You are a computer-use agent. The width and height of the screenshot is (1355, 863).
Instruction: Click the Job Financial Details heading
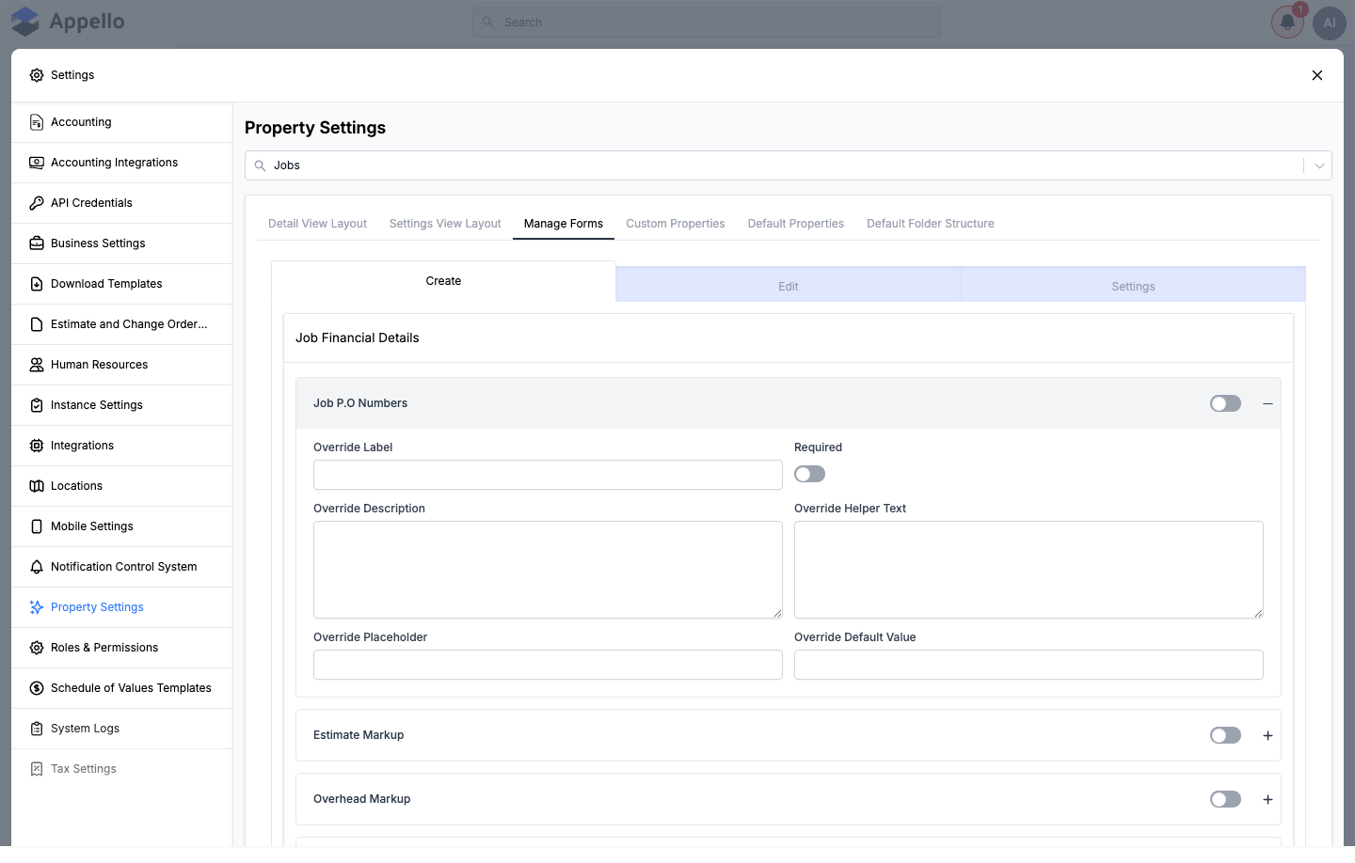coord(358,338)
